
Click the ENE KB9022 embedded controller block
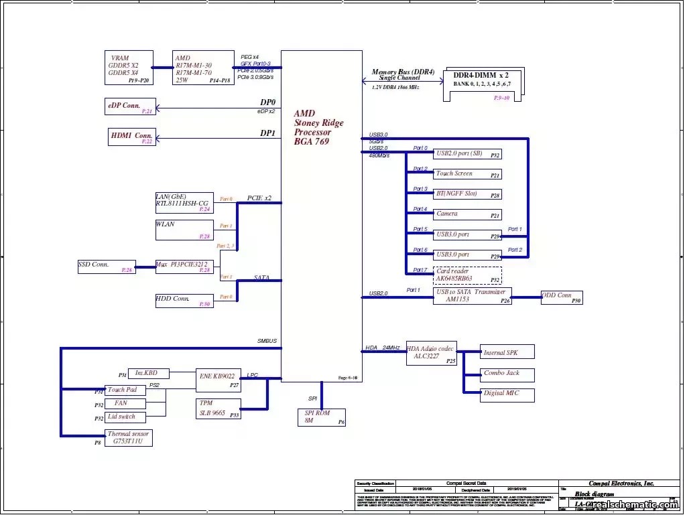[217, 380]
